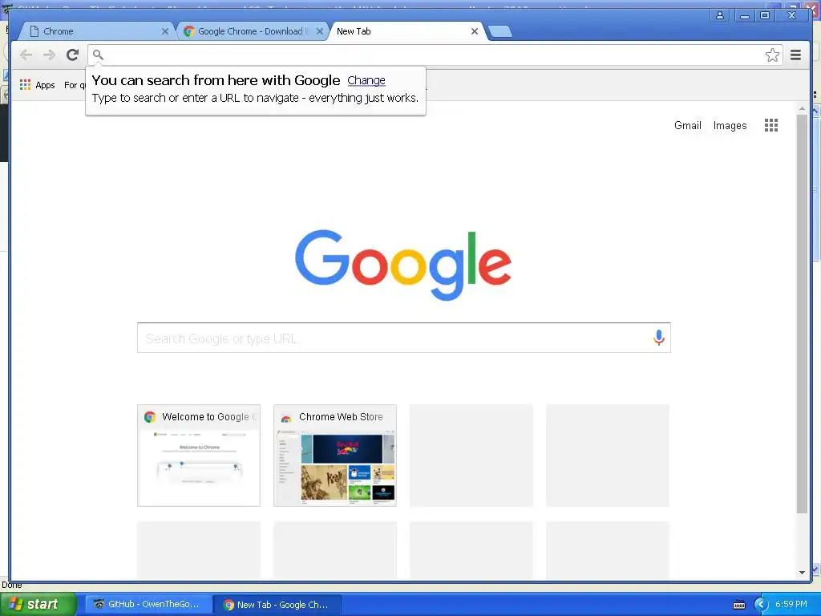Select the New Tab tab

(406, 31)
